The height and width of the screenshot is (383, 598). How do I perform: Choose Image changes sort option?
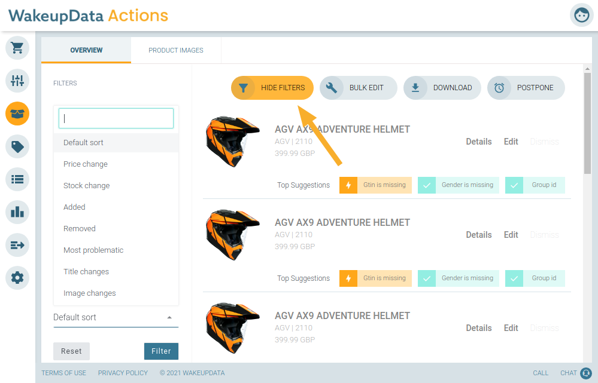[x=116, y=293]
